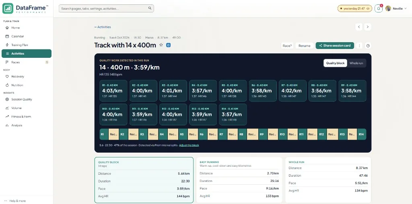
Task: Open the yesterday 21:47 sync status
Action: point(355,8)
